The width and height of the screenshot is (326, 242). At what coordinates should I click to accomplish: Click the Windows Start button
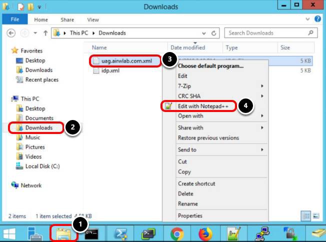coord(9,233)
